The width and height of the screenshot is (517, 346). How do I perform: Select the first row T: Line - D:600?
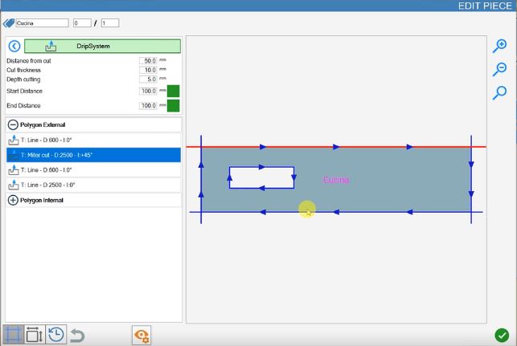[x=93, y=140]
